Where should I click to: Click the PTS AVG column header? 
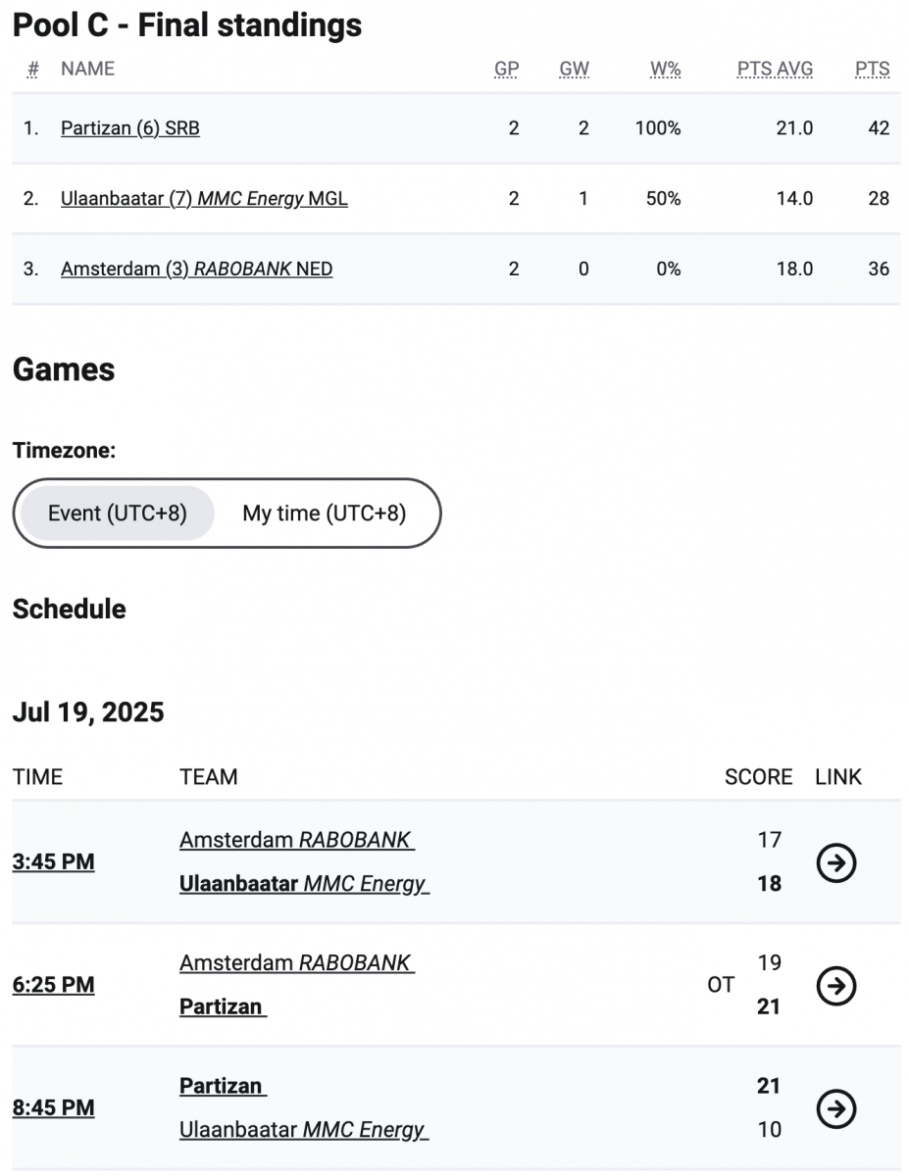pos(775,69)
